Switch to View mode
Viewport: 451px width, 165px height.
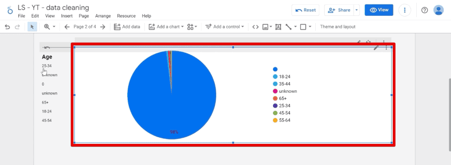[379, 10]
